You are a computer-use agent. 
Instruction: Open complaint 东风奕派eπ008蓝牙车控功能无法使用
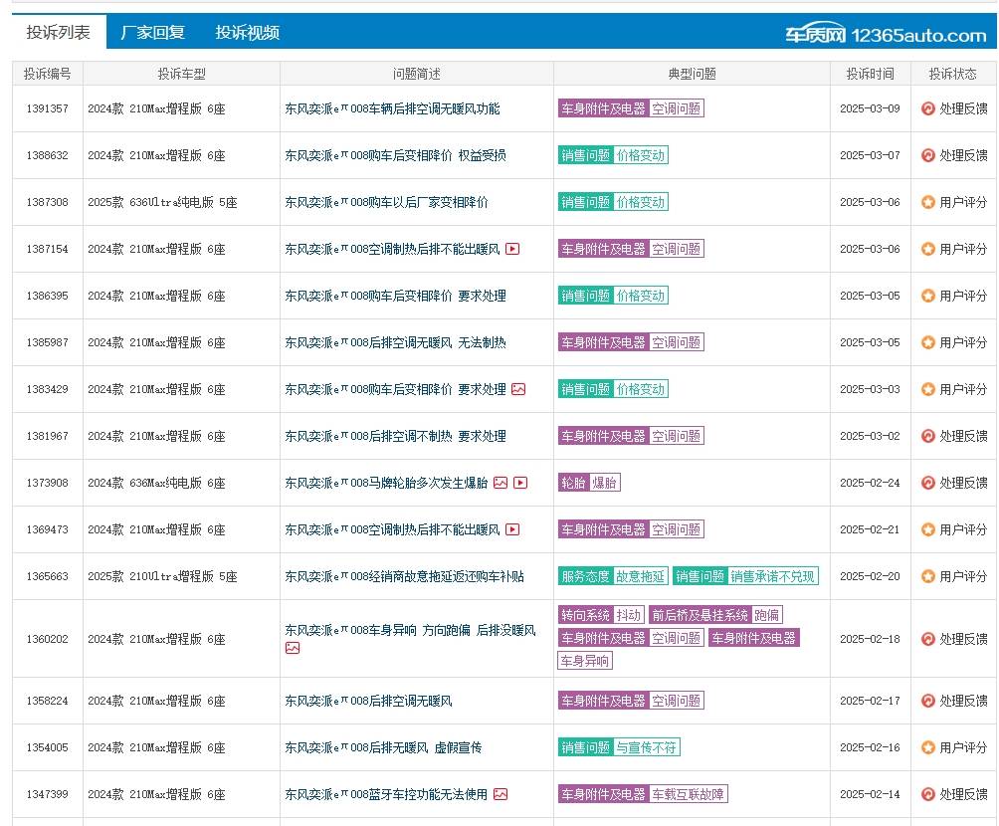click(x=386, y=794)
